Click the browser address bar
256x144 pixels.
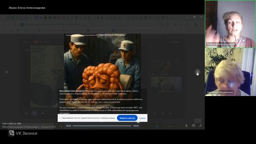click(92, 24)
